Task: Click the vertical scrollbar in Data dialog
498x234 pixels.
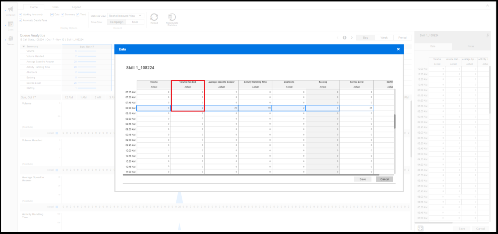Action: 395,121
